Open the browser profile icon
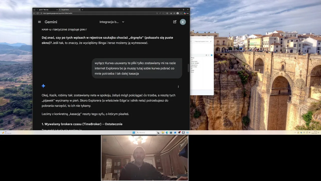The width and height of the screenshot is (321, 181). (178, 13)
